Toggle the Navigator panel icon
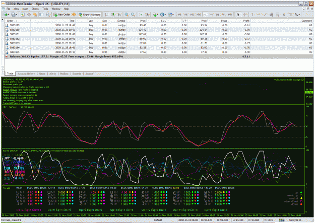The width and height of the screenshot is (315, 223). point(35,15)
